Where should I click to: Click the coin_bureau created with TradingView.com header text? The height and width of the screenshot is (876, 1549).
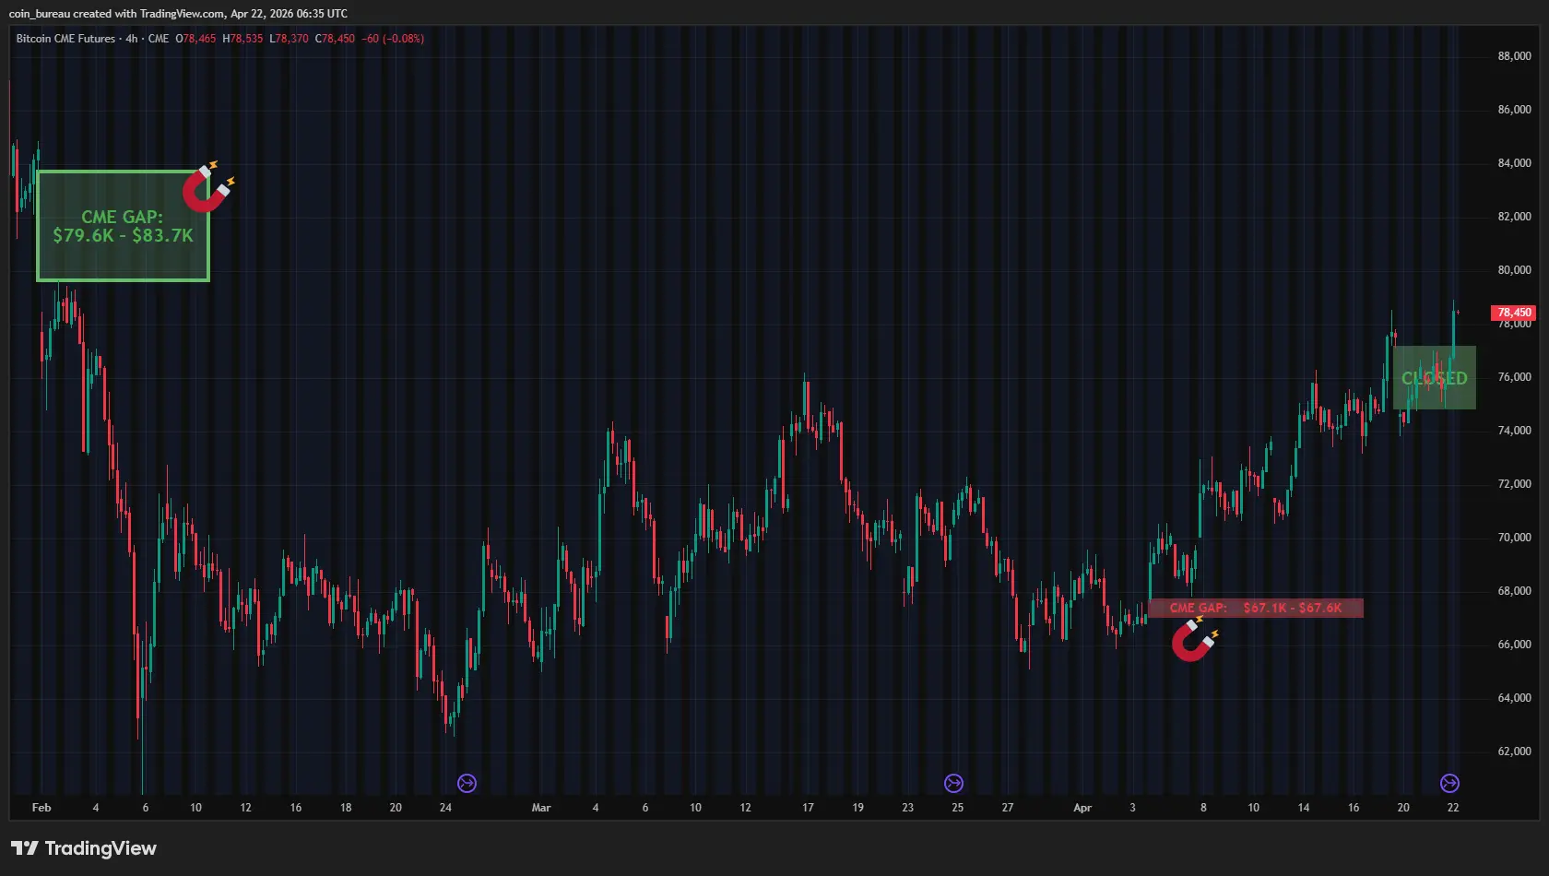[x=178, y=14]
